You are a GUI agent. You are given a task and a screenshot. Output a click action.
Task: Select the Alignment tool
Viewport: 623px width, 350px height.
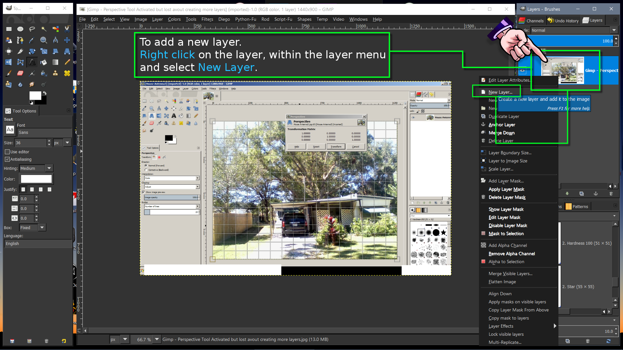click(x=9, y=51)
